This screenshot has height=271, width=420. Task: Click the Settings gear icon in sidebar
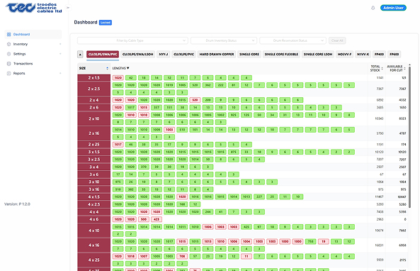8,54
